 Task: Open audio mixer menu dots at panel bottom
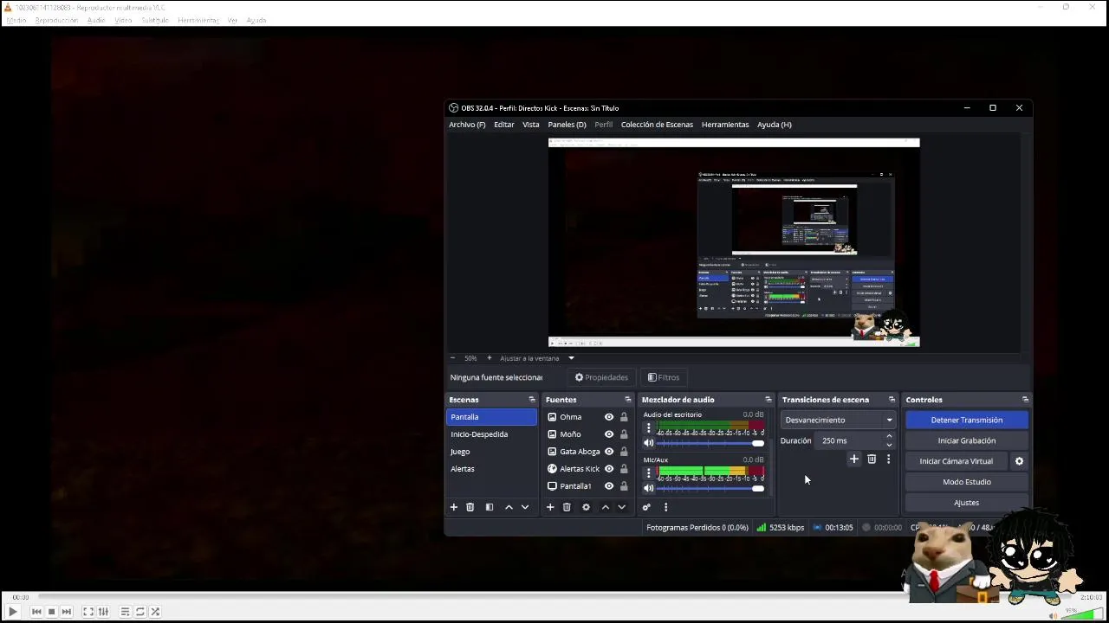click(665, 507)
